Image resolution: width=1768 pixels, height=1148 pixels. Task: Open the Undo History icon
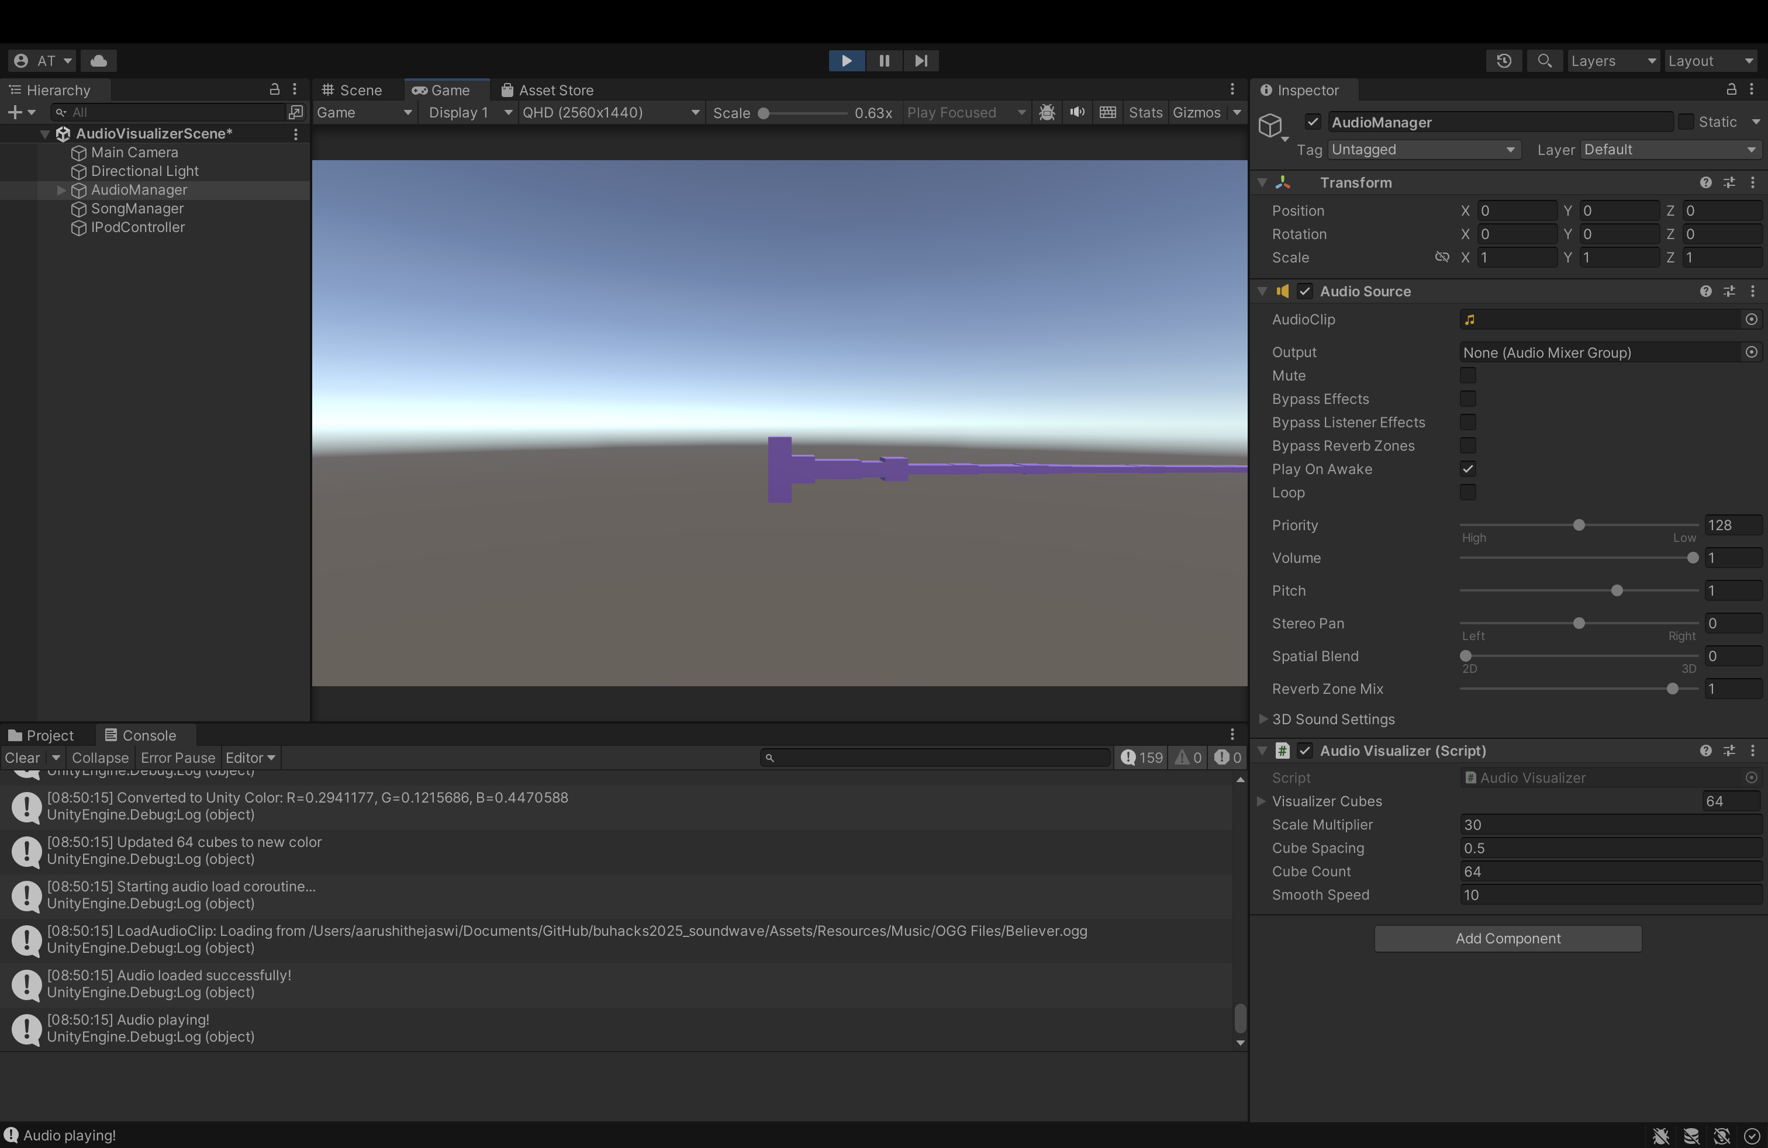(x=1504, y=61)
